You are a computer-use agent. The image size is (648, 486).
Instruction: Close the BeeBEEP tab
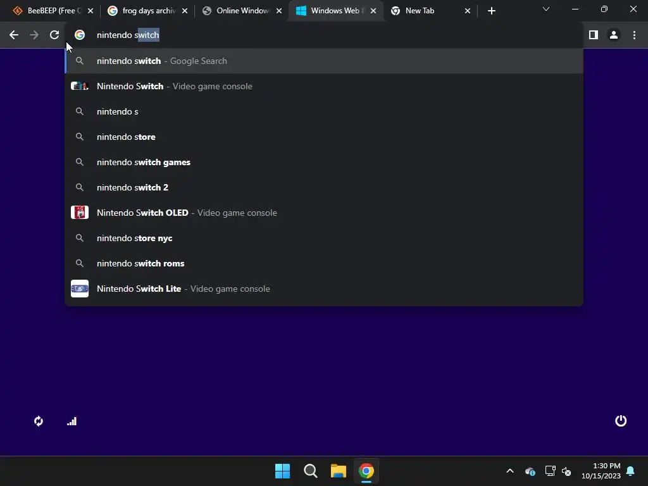tap(90, 11)
